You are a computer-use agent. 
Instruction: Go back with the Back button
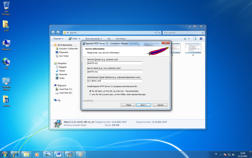point(128,105)
